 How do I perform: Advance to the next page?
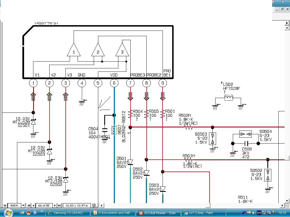pos(55,205)
